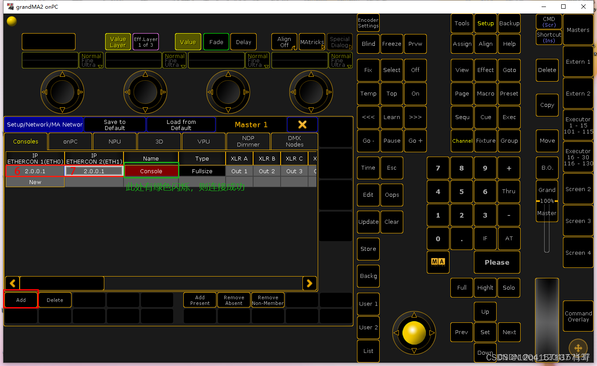Click Load from Default
The height and width of the screenshot is (366, 597).
181,125
